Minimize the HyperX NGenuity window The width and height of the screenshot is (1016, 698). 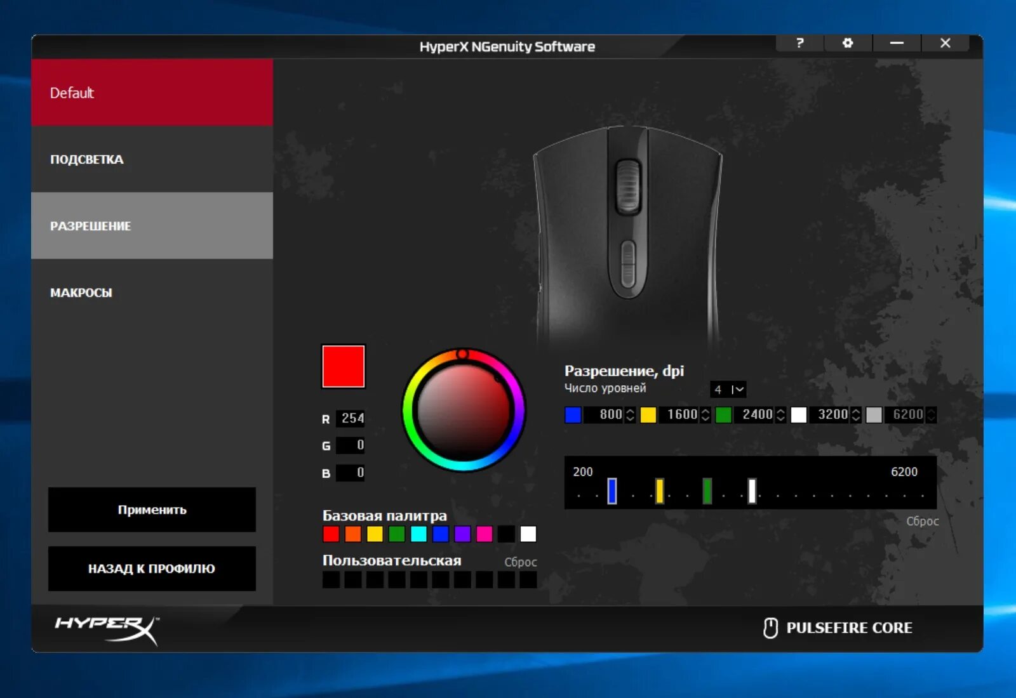(x=897, y=43)
